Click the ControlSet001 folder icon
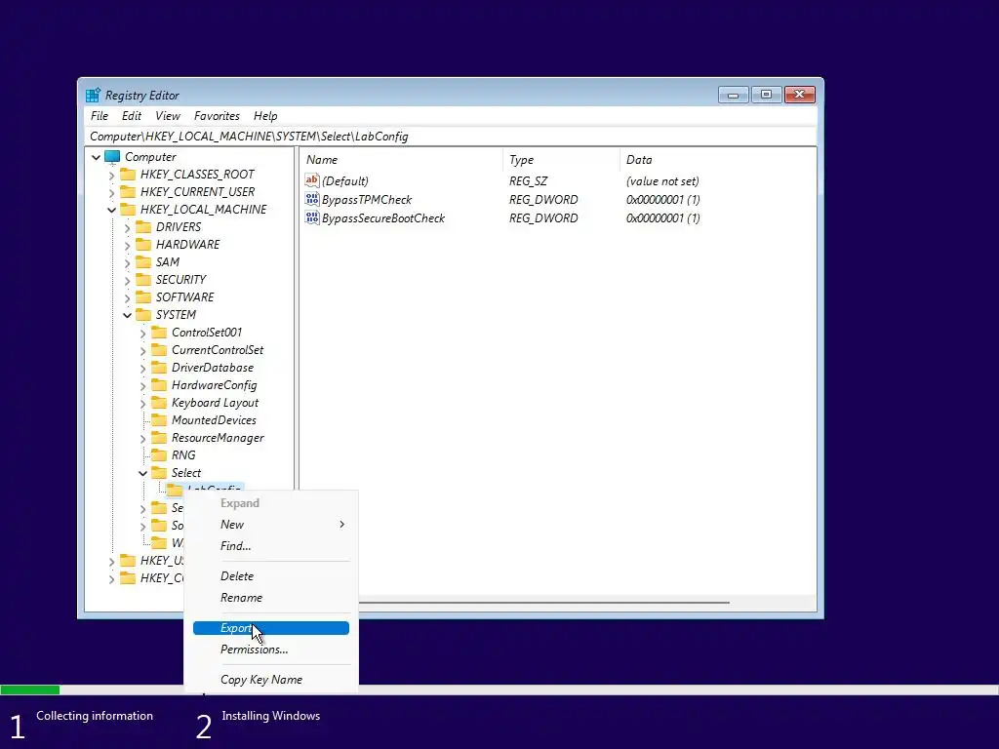999x749 pixels. [x=159, y=333]
